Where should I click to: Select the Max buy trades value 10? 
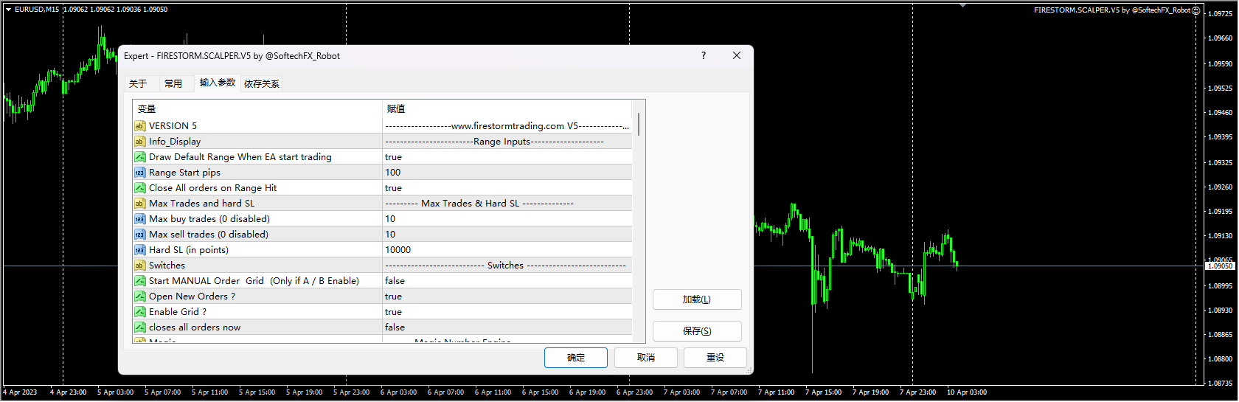pos(507,219)
